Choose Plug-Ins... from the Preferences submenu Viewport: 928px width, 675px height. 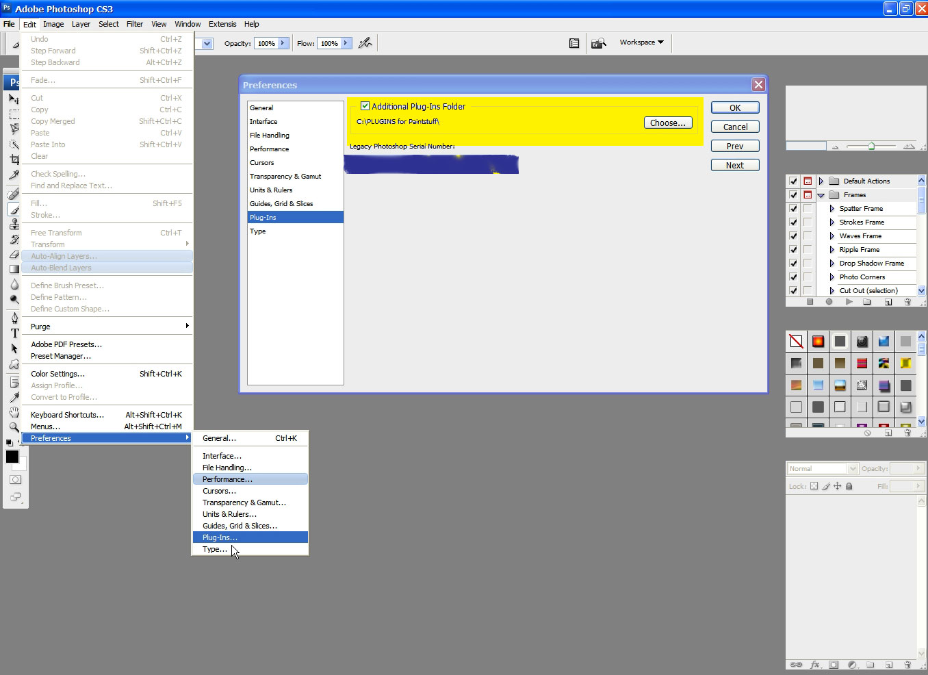tap(250, 537)
